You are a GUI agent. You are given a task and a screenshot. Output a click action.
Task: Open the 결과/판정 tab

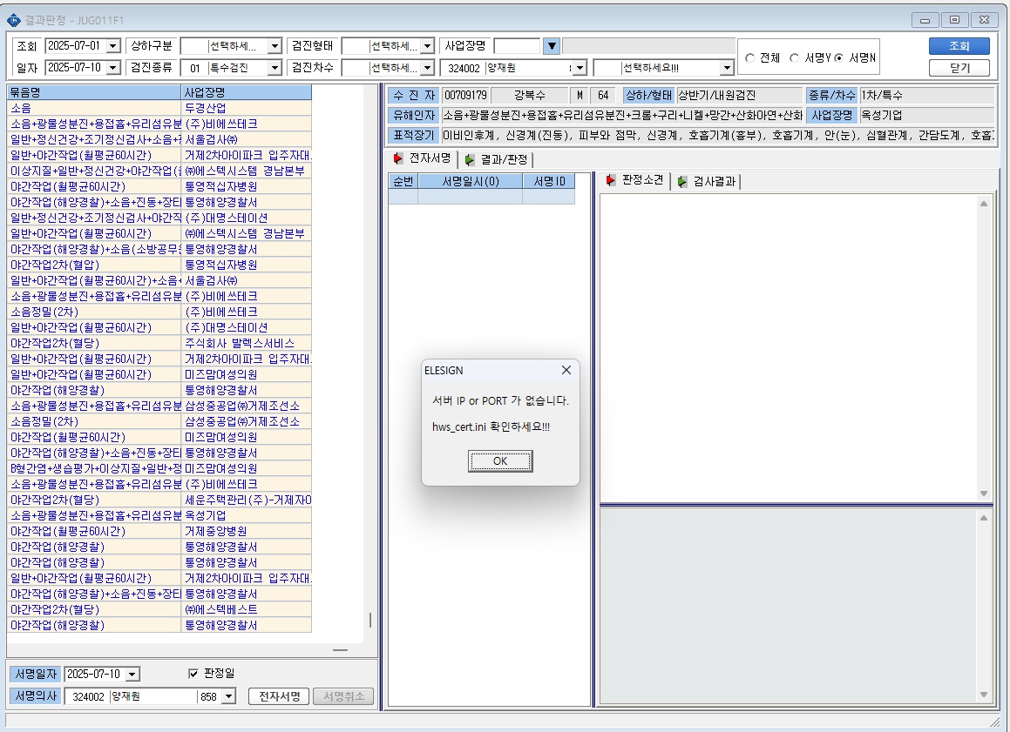(x=497, y=159)
